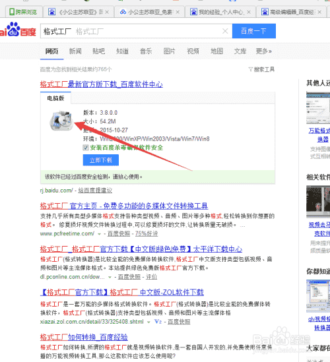This screenshot has height=362, width=330.
Task: Click the 格式工厂 software icon
Action: click(x=61, y=121)
